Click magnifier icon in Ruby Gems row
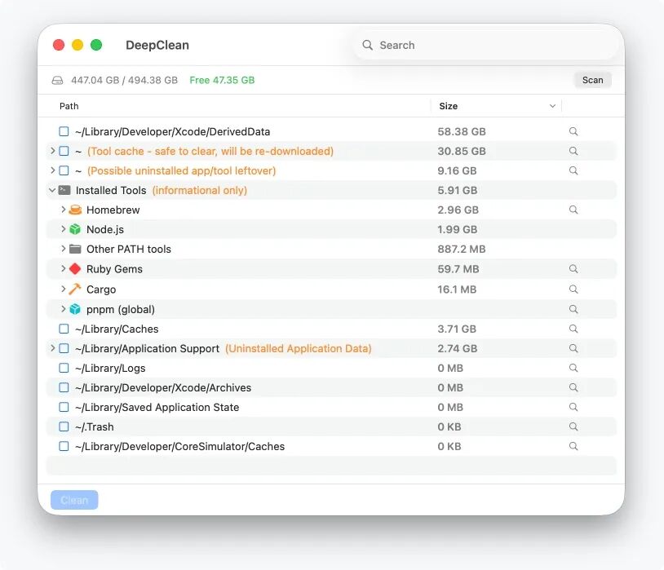664x570 pixels. pyautogui.click(x=573, y=268)
